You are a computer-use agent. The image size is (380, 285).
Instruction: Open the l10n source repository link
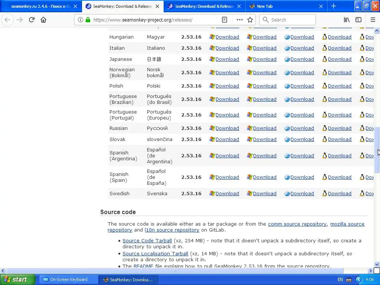[x=172, y=230]
